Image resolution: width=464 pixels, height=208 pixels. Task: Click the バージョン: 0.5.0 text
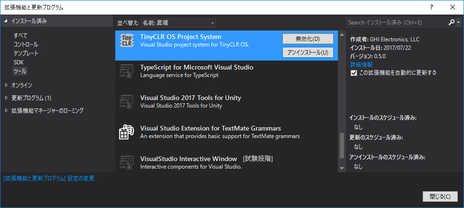368,56
